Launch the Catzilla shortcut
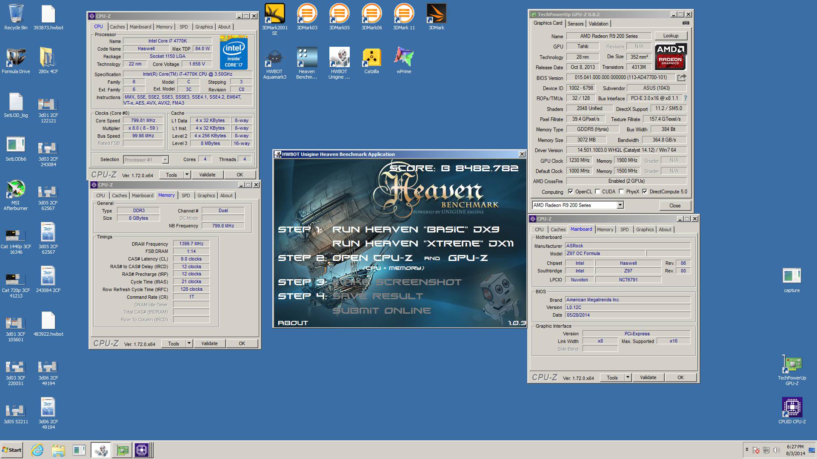The image size is (817, 459). (x=371, y=61)
